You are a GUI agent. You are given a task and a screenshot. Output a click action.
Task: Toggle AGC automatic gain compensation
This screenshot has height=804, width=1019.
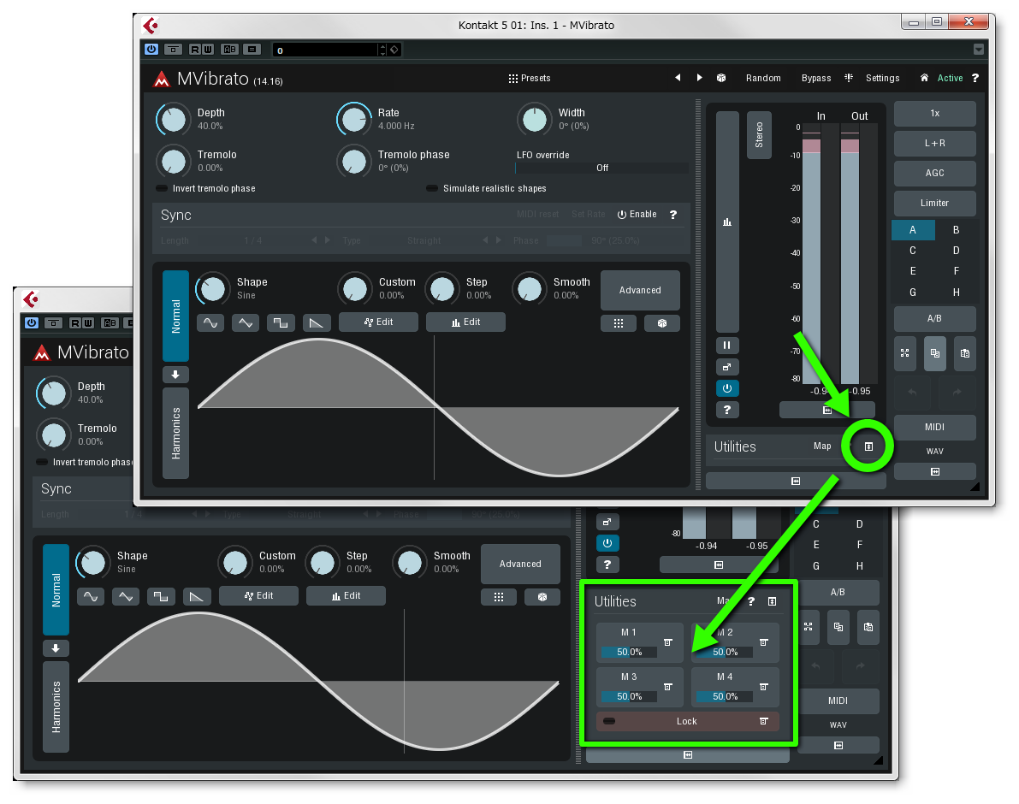tap(934, 174)
